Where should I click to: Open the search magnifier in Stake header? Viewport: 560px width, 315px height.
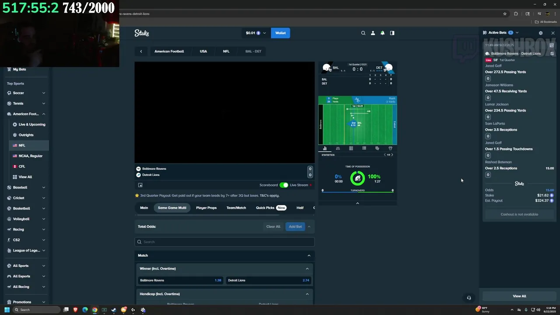click(363, 33)
